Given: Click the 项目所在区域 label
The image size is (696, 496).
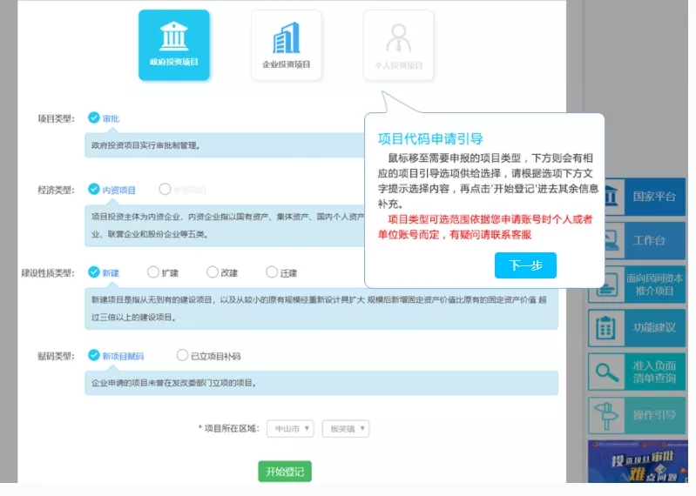Looking at the screenshot, I should tap(228, 429).
